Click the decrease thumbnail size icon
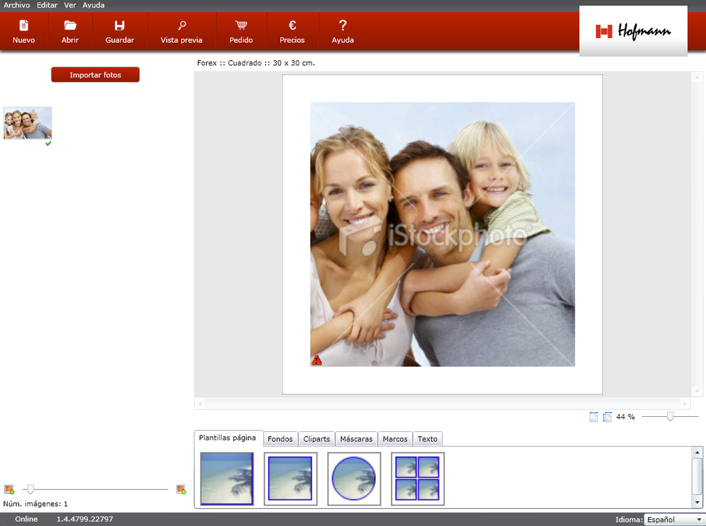This screenshot has width=706, height=526. tap(9, 489)
